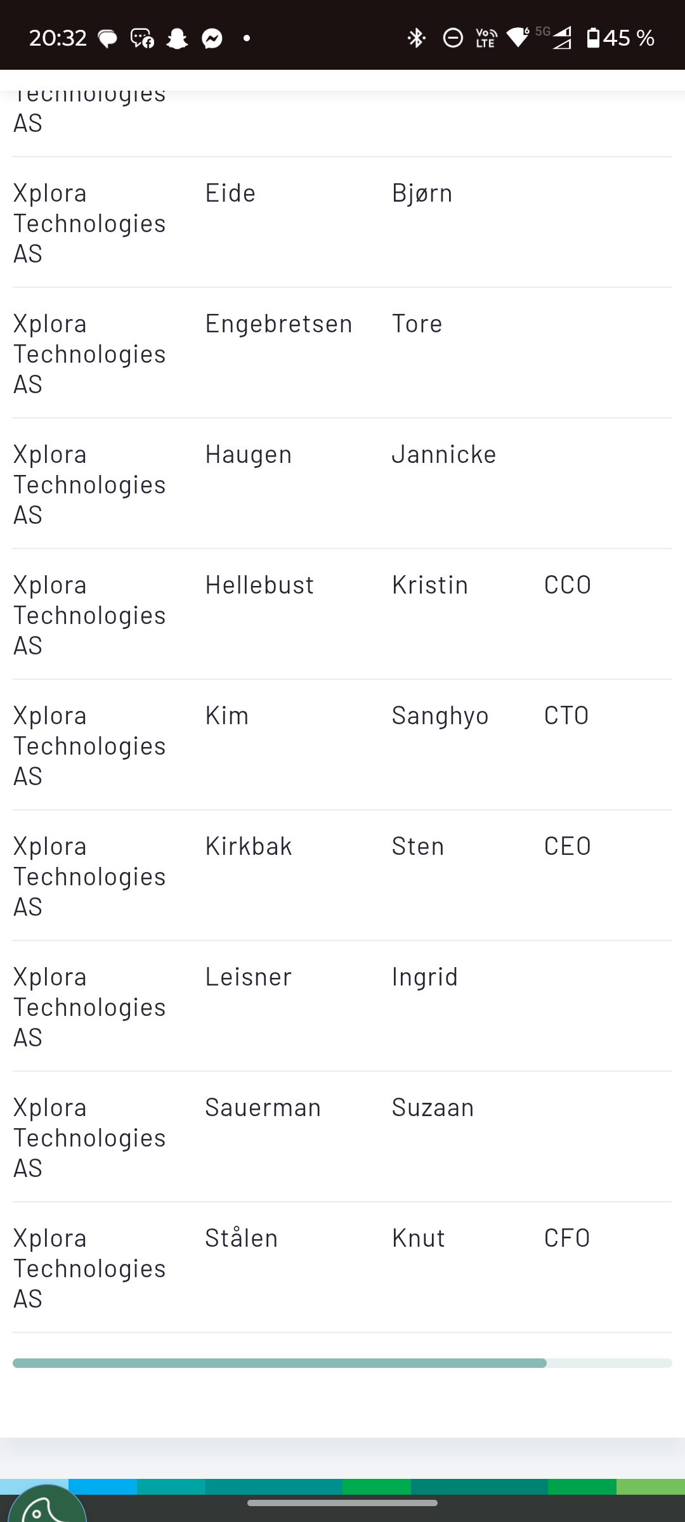Click the CTO title cell
The width and height of the screenshot is (685, 1522).
pyautogui.click(x=566, y=715)
